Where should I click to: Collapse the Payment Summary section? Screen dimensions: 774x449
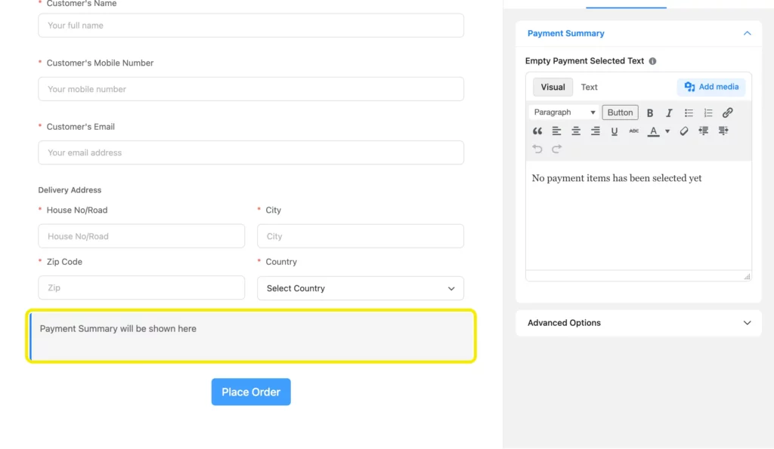tap(747, 33)
